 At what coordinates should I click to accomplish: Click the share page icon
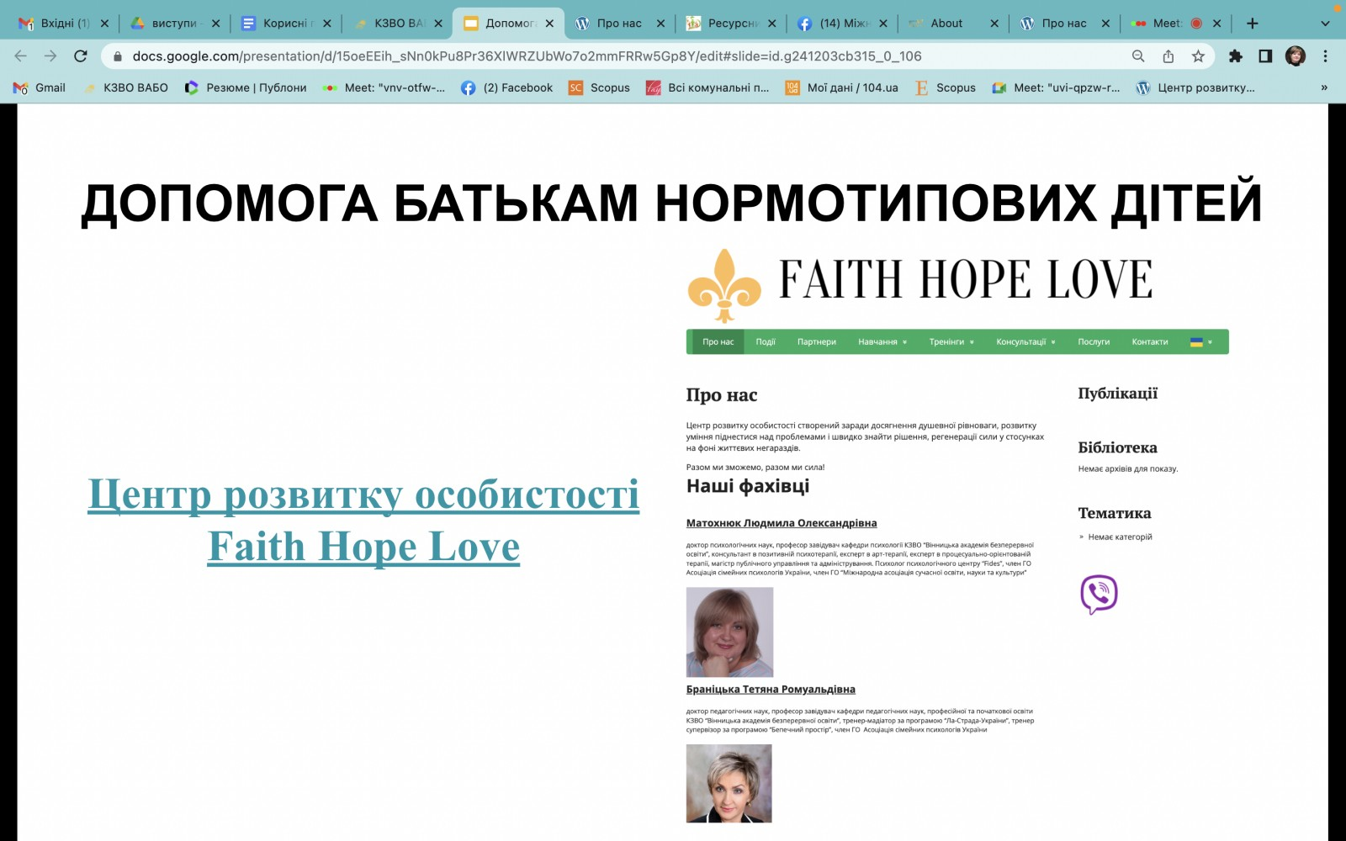click(x=1168, y=56)
